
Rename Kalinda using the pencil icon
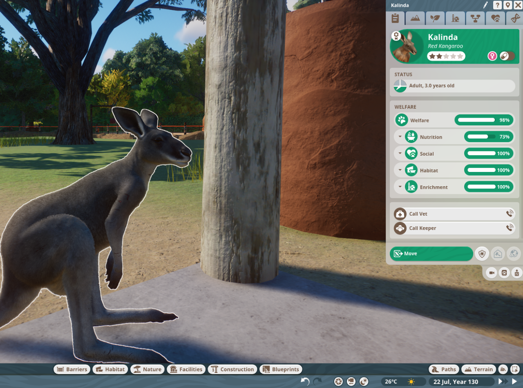(485, 5)
